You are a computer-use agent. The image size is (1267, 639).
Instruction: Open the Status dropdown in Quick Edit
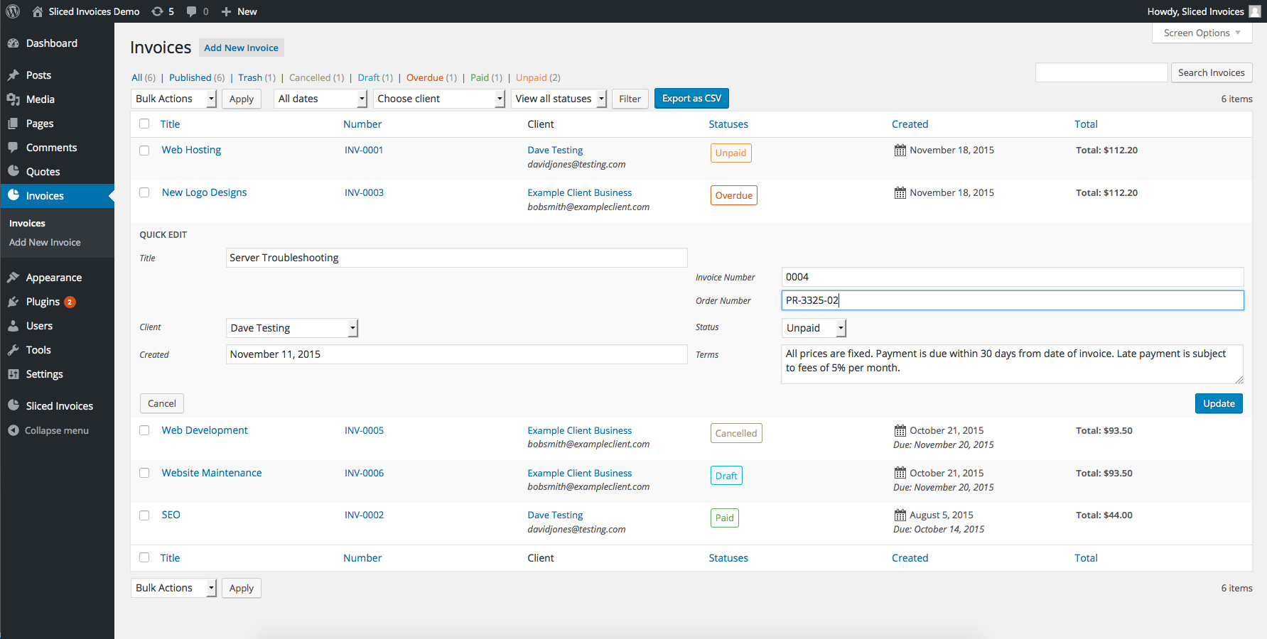(814, 328)
